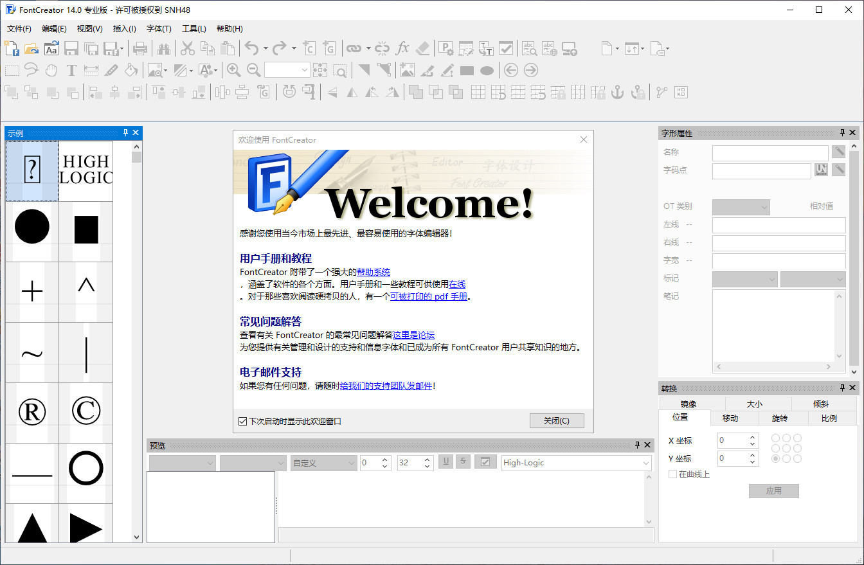This screenshot has height=565, width=864.
Task: Click the fx glyph transformer icon
Action: click(402, 48)
